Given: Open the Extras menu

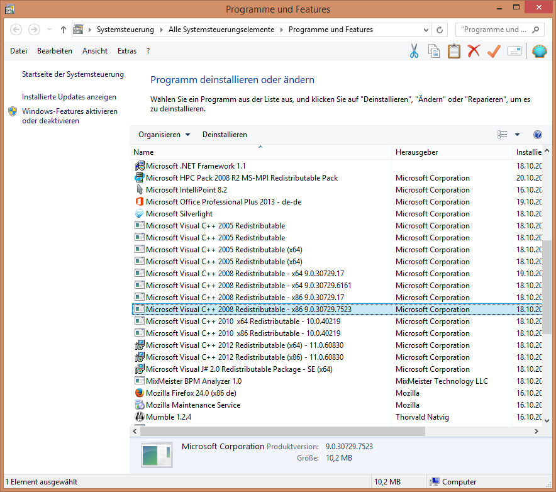Looking at the screenshot, I should click(127, 51).
